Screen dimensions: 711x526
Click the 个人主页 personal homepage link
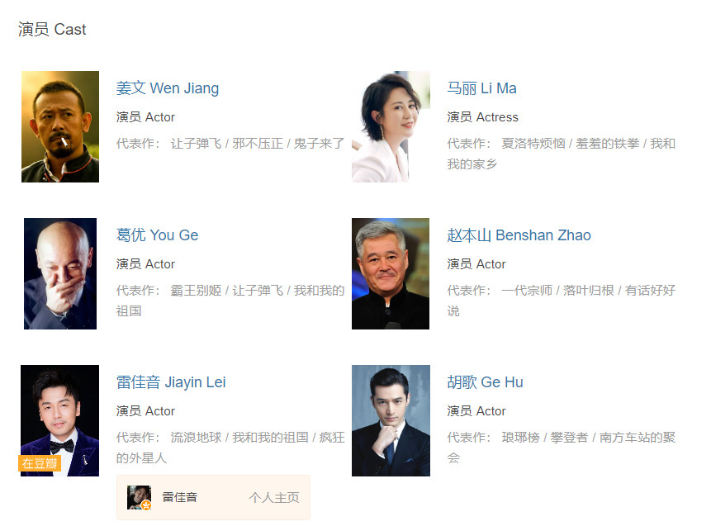pos(274,497)
